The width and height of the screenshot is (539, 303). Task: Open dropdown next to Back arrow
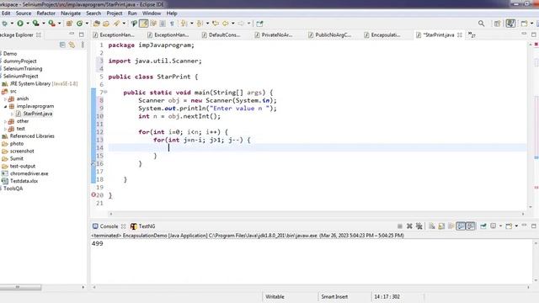coord(232,24)
